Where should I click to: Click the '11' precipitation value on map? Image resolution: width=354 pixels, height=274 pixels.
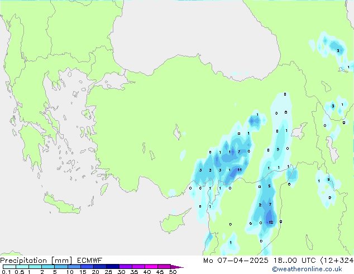240,170
